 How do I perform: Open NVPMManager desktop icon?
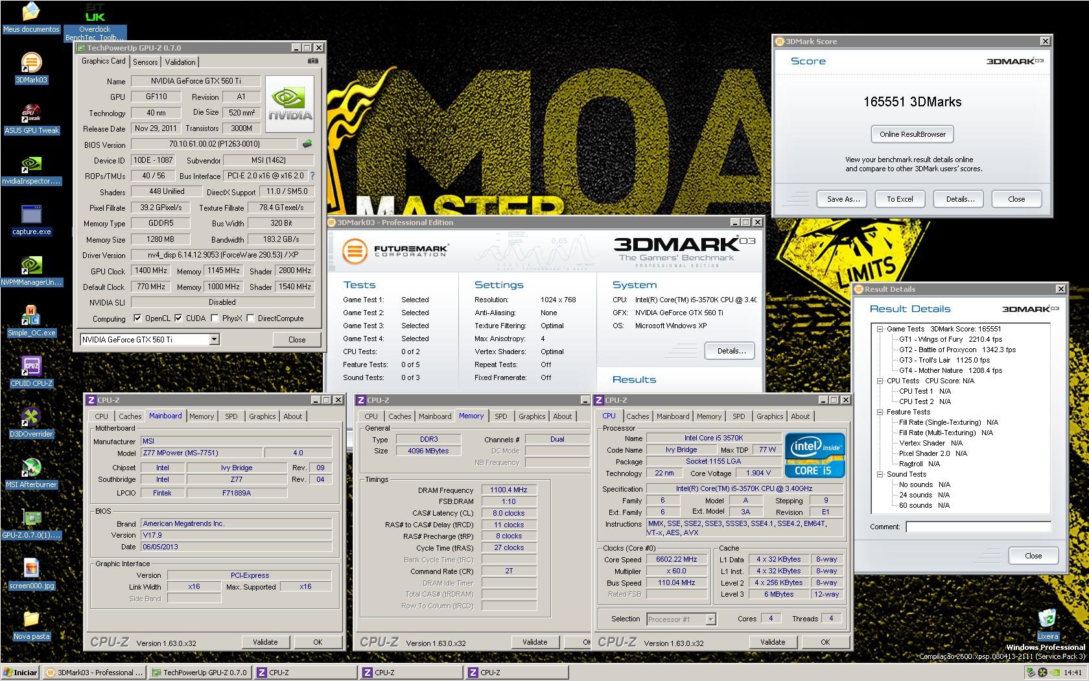(x=31, y=270)
